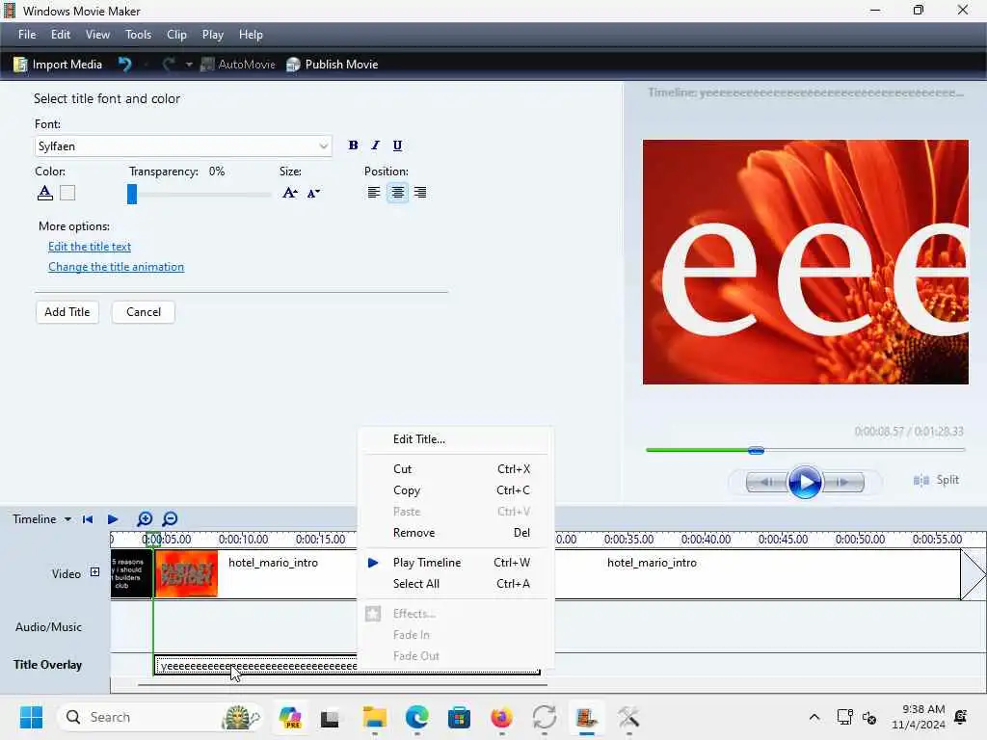Screen dimensions: 987x740
Task: Choose Play Timeline in the context menu
Action: coord(456,563)
